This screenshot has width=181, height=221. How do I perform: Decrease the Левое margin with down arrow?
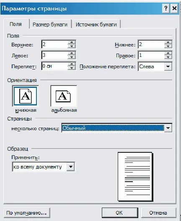72,57
